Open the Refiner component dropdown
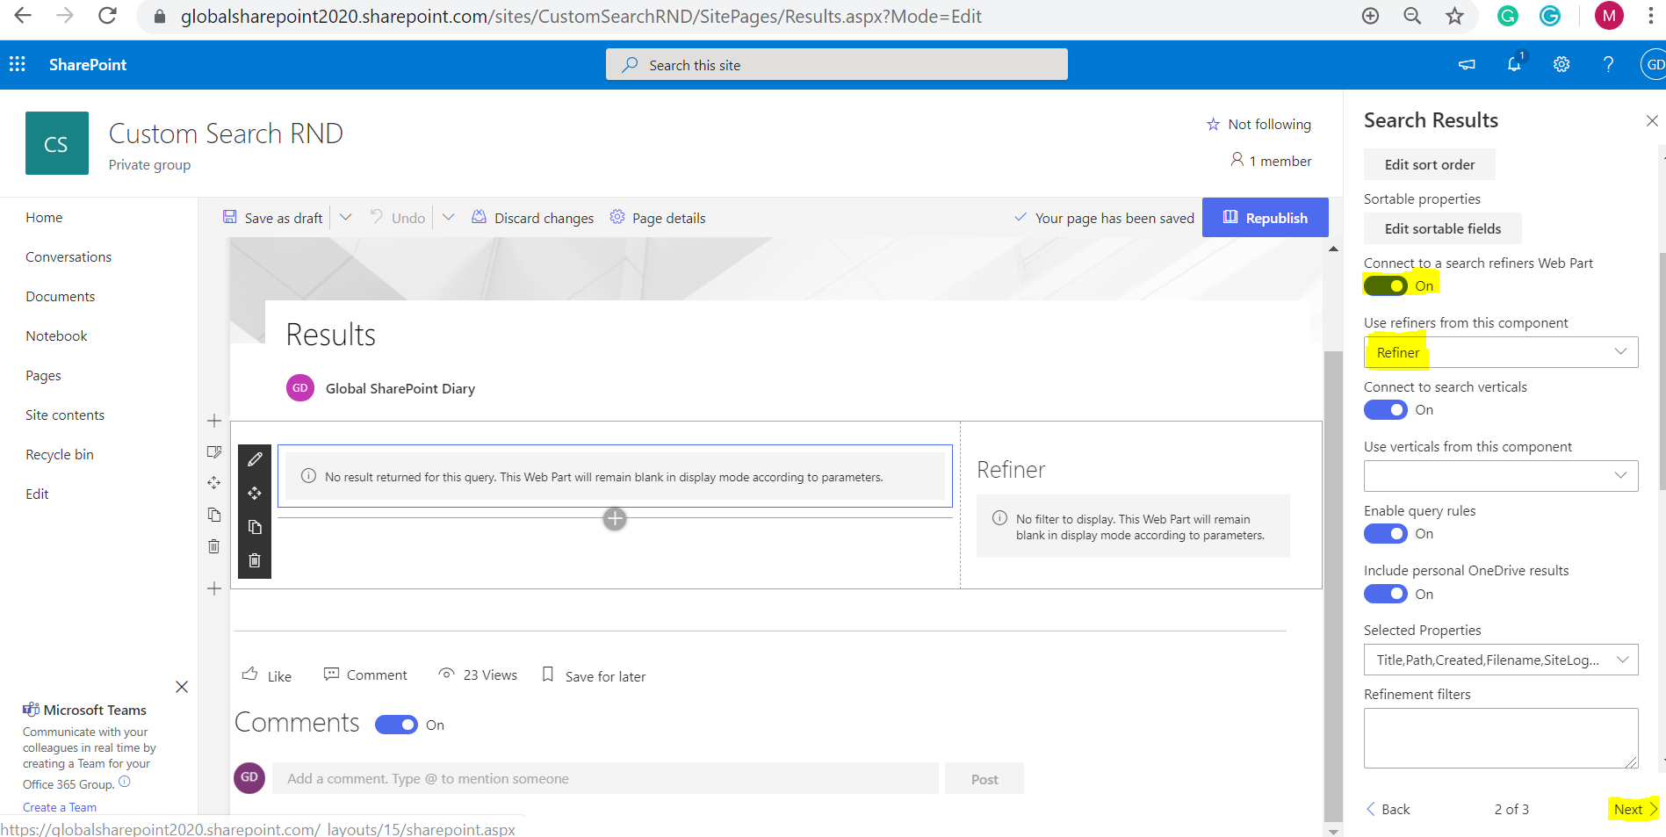Image resolution: width=1666 pixels, height=837 pixels. click(x=1501, y=352)
